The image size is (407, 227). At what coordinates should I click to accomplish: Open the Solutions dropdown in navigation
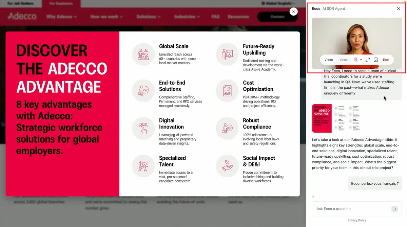[149, 17]
